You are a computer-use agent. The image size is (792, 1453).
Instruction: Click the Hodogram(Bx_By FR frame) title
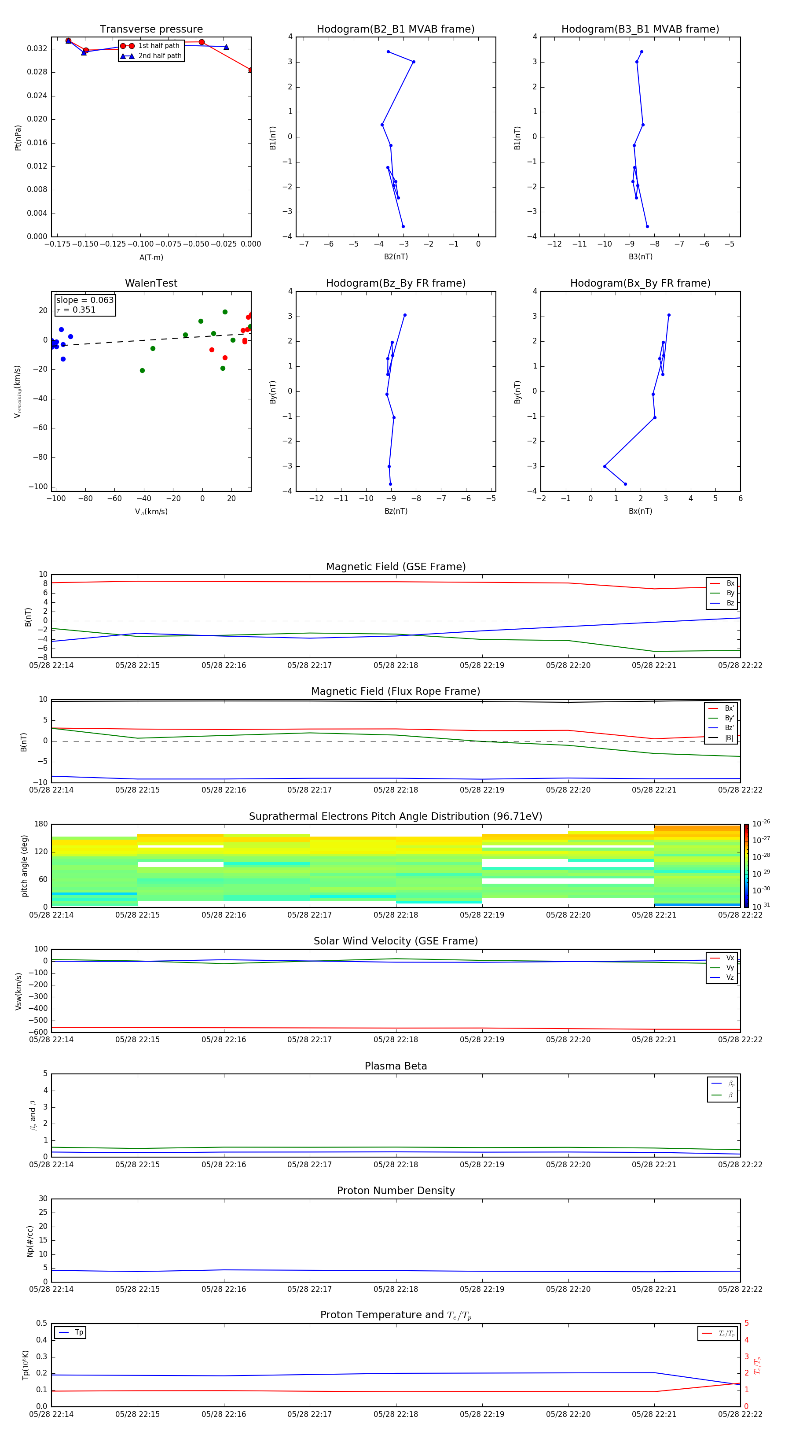640,283
